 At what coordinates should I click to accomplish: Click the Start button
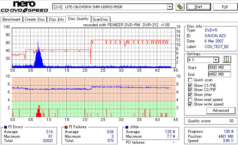[x=199, y=7]
